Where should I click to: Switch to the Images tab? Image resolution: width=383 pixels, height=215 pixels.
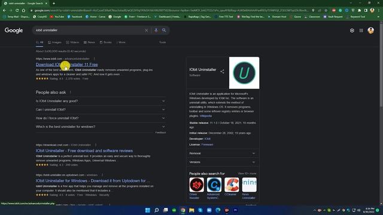[54, 42]
